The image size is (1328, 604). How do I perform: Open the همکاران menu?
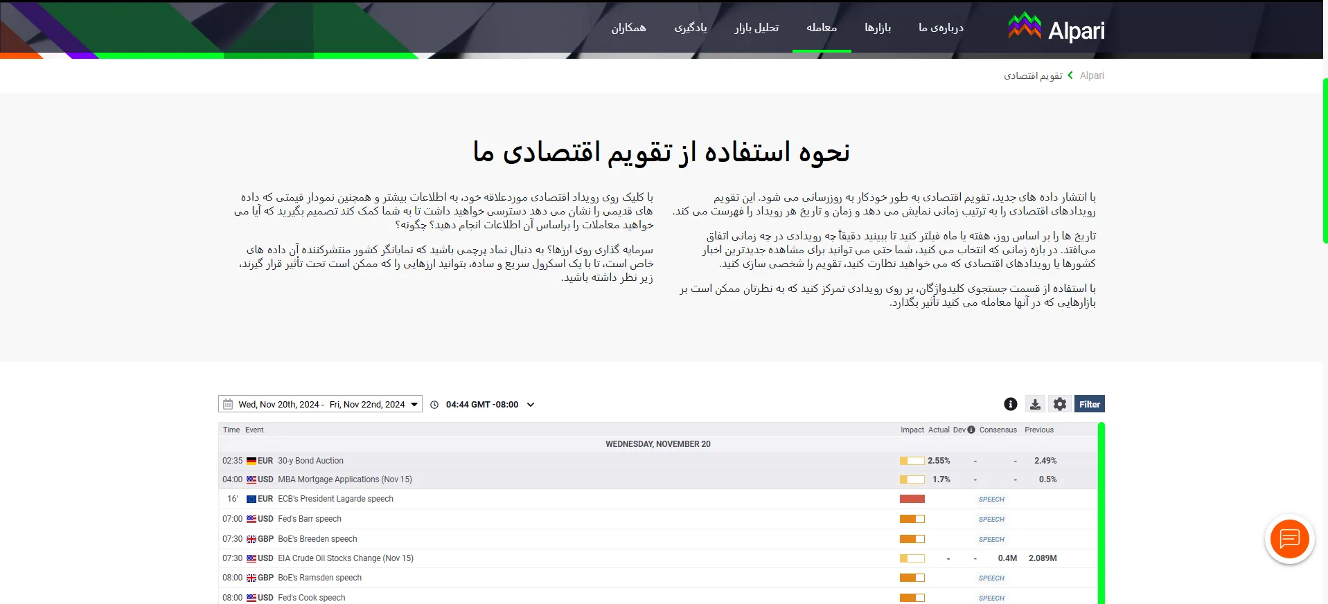(628, 28)
